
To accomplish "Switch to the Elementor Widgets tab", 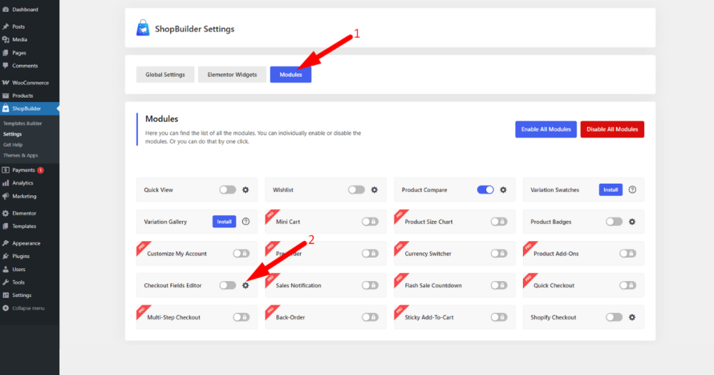I will click(232, 75).
